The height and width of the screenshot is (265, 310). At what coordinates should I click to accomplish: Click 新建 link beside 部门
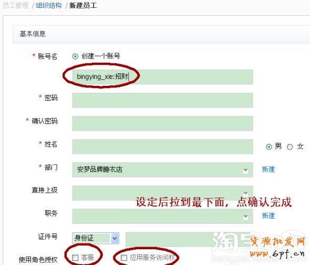click(268, 170)
